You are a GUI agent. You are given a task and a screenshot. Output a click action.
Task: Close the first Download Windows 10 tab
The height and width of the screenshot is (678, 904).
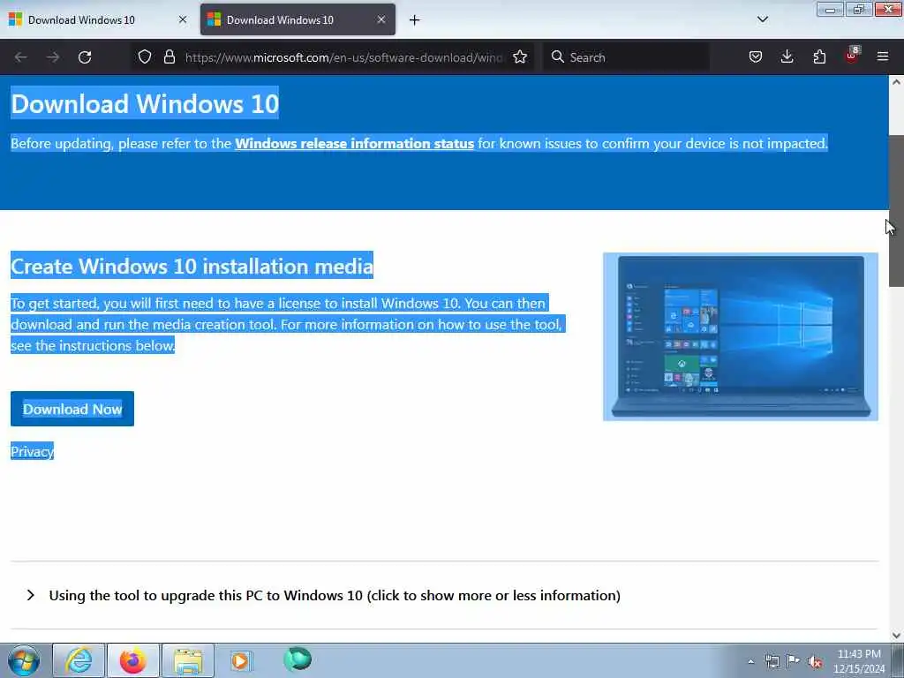coord(183,19)
